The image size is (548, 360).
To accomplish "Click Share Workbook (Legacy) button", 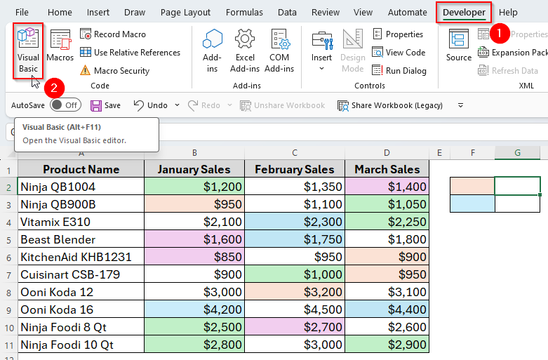I will pyautogui.click(x=390, y=105).
